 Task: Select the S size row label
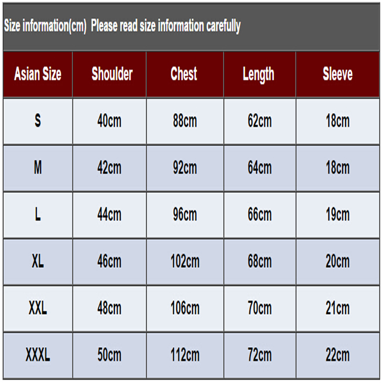(38, 121)
